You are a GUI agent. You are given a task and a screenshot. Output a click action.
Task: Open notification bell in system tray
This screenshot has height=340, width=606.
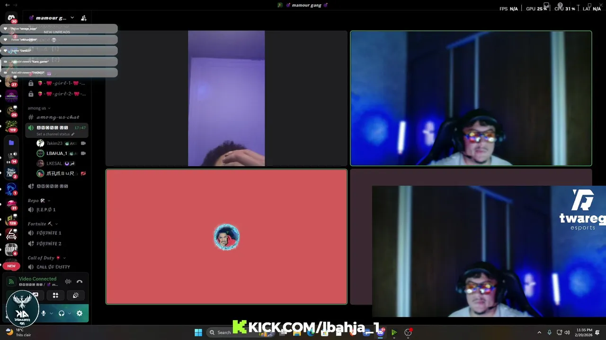597,332
